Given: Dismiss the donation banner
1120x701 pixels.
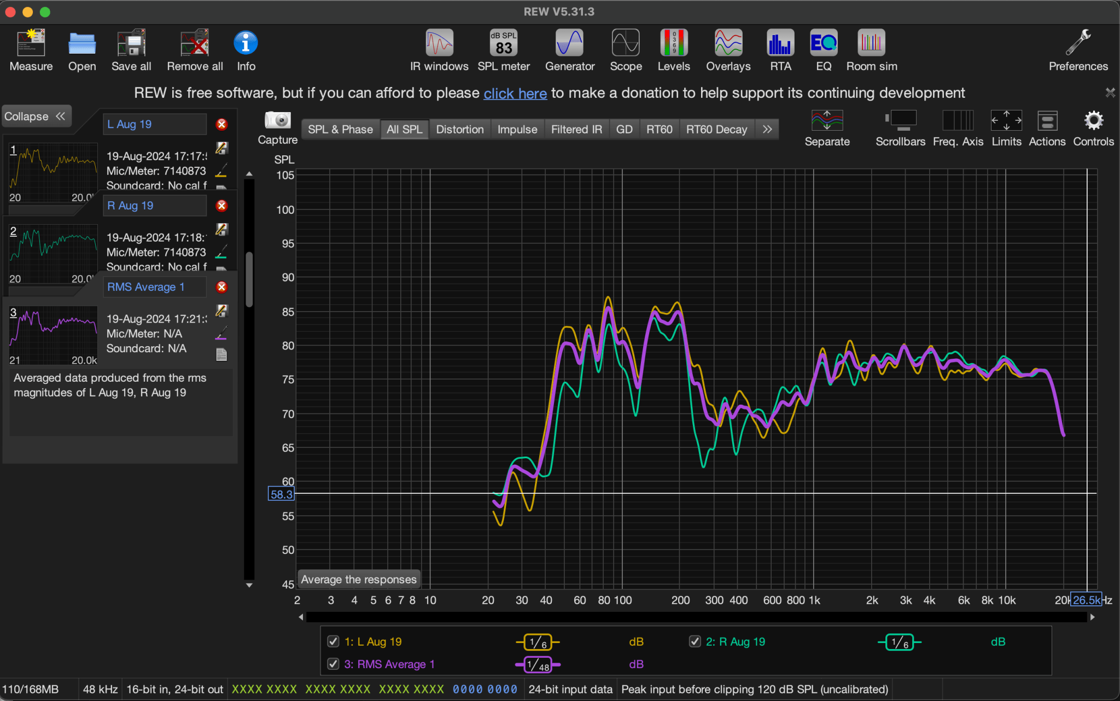Looking at the screenshot, I should [x=1110, y=92].
